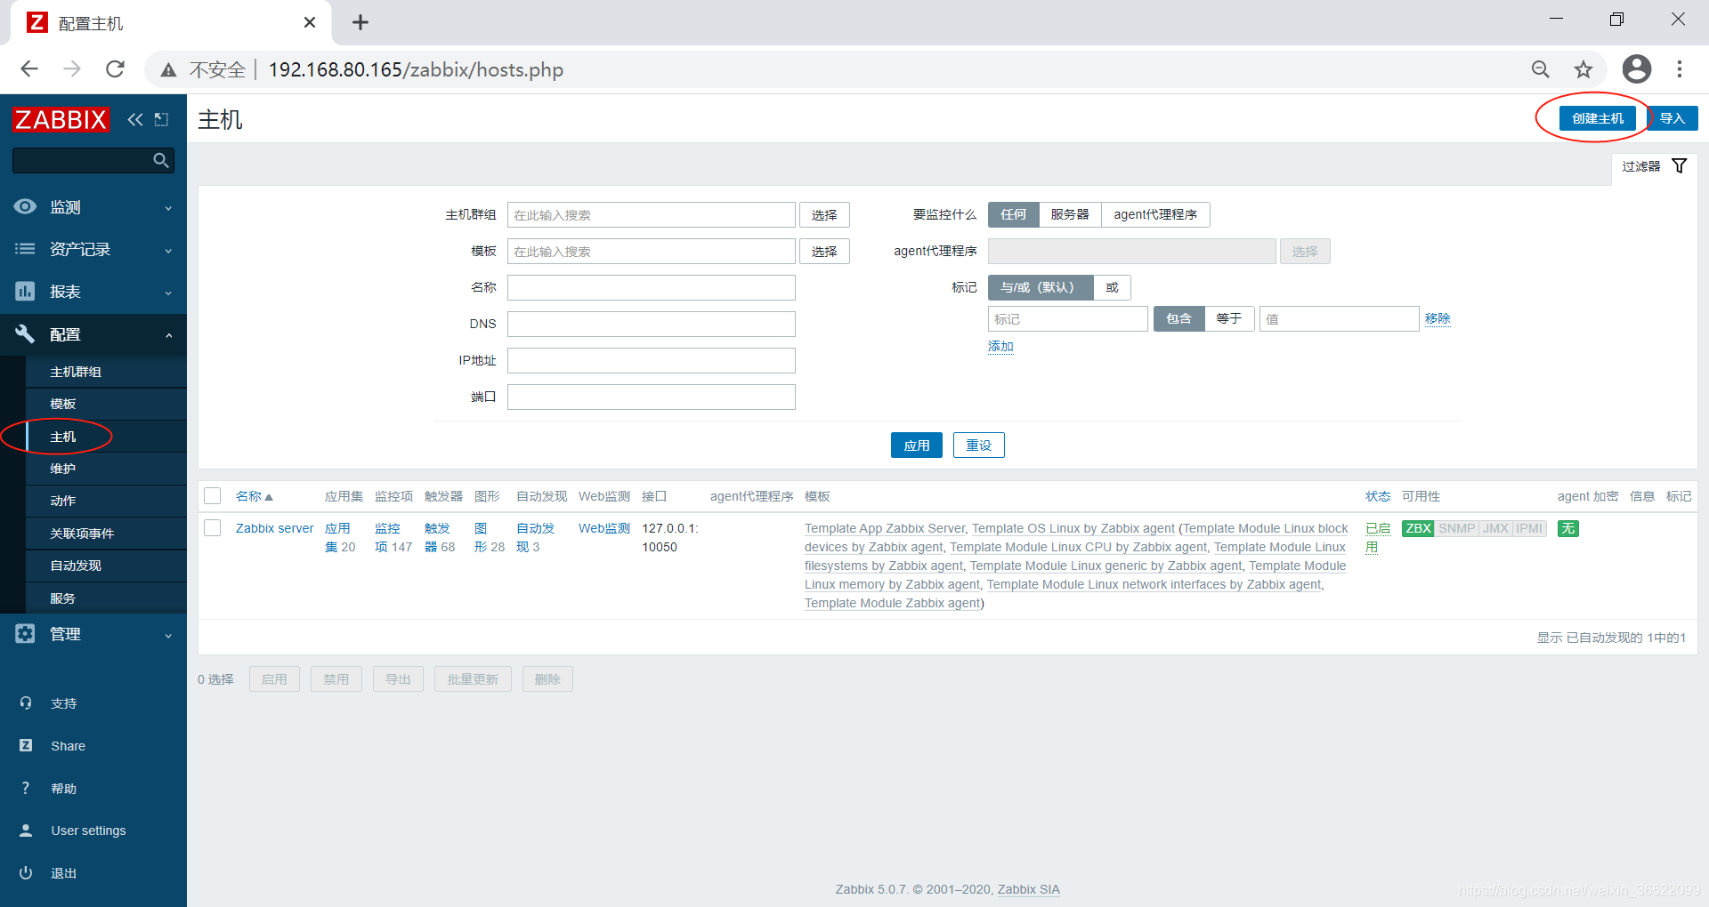
Task: Click the ZABBIX logo
Action: click(x=61, y=119)
